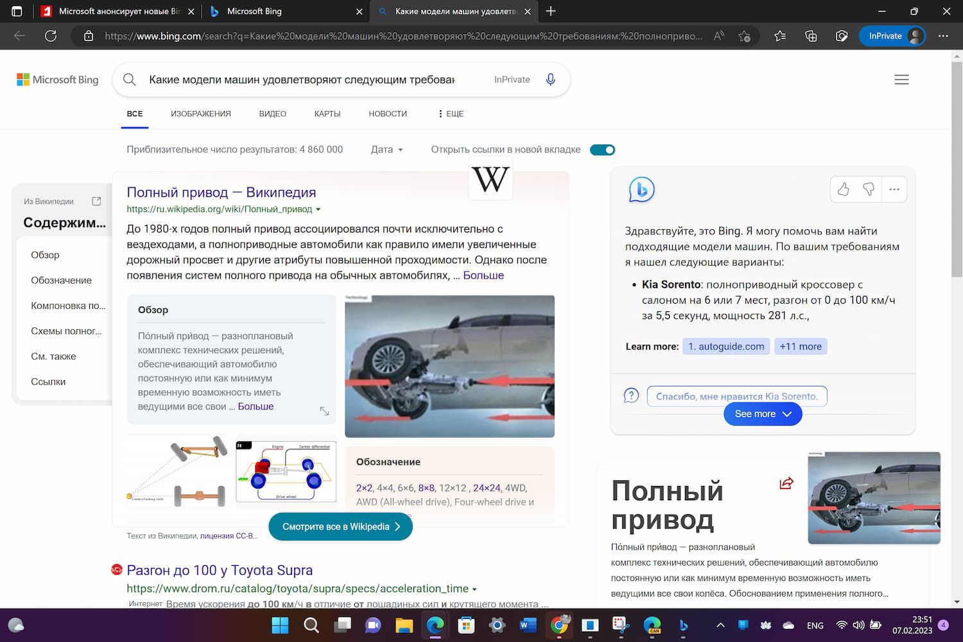Screen dimensions: 963x642
Task: Jump to 'Ссылки' in Wikipedia contents
Action: 48,381
